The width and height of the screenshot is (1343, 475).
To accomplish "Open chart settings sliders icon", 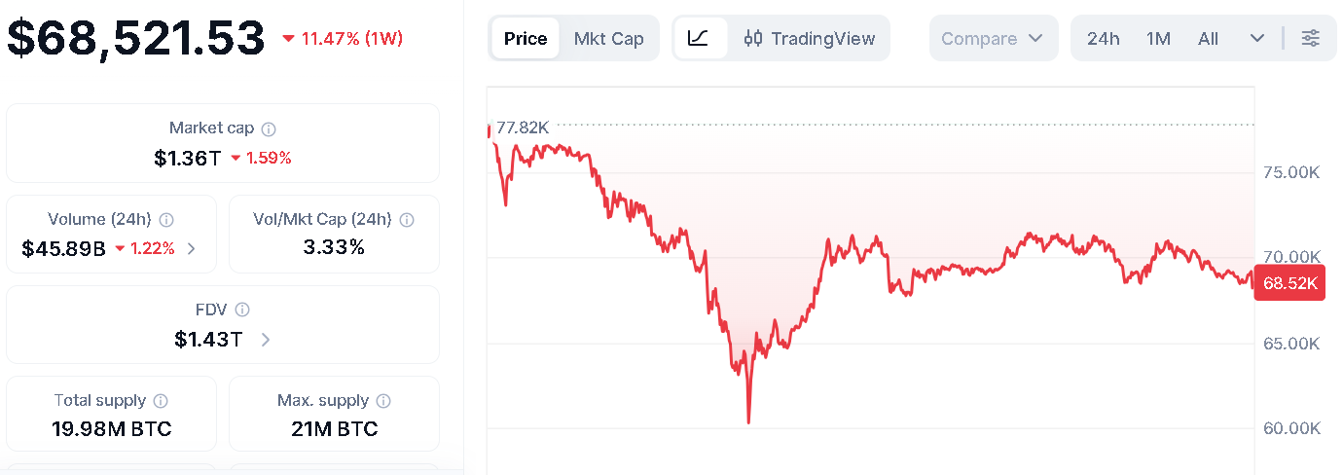I will (1311, 39).
